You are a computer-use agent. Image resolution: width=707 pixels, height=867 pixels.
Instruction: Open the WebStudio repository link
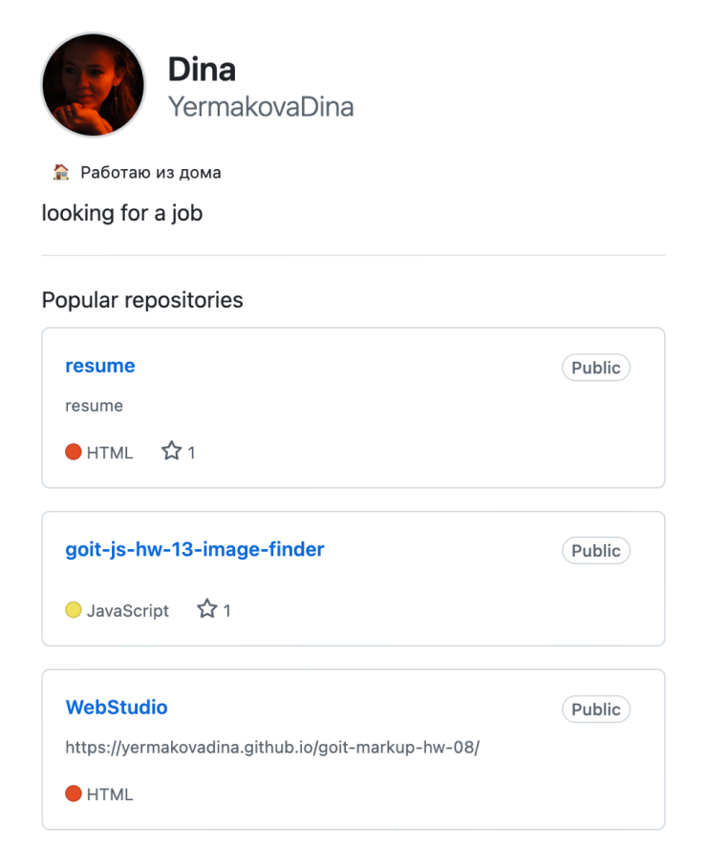click(117, 708)
